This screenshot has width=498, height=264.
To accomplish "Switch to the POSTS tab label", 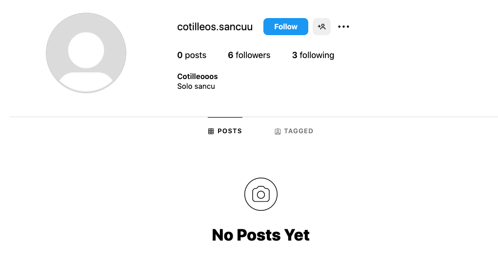I will 230,131.
